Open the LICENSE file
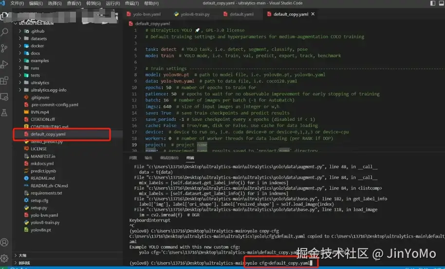 click(38, 149)
